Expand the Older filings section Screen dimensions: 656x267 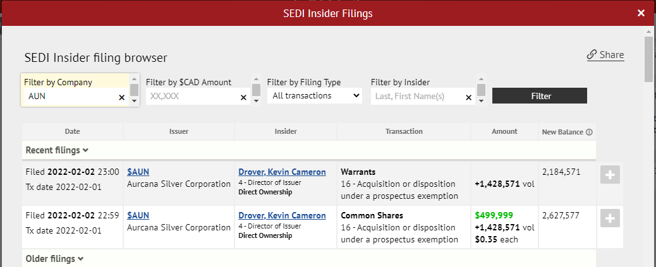point(54,259)
